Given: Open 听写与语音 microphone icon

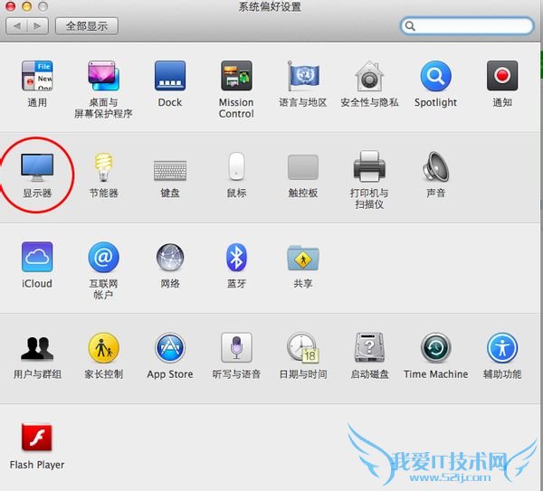Looking at the screenshot, I should coord(236,348).
